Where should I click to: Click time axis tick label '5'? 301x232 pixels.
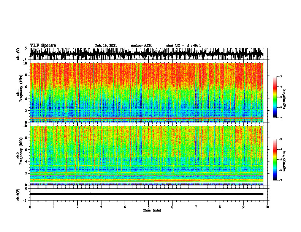click(x=149, y=207)
